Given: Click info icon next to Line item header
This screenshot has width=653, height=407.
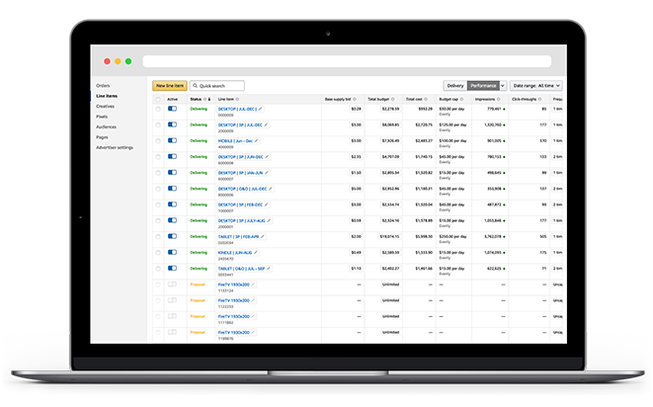Looking at the screenshot, I should pyautogui.click(x=237, y=99).
